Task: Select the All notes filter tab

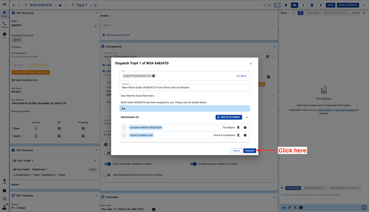Action: point(300,13)
